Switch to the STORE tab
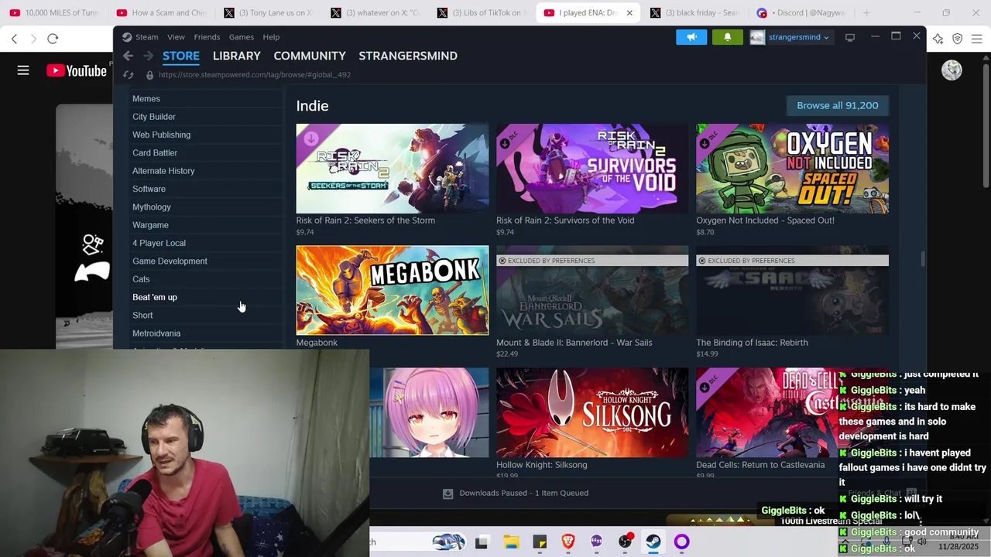Image resolution: width=991 pixels, height=557 pixels. point(181,56)
